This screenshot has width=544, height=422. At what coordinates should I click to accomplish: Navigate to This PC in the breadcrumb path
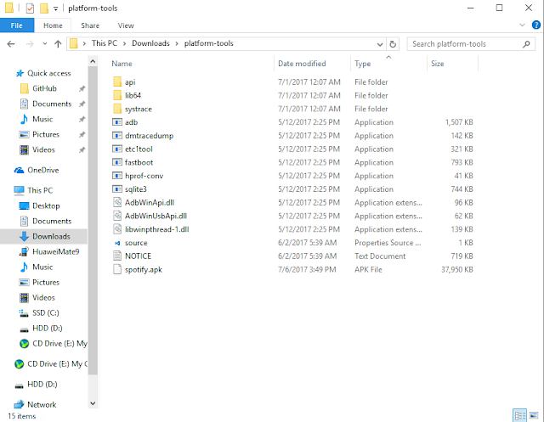coord(104,43)
